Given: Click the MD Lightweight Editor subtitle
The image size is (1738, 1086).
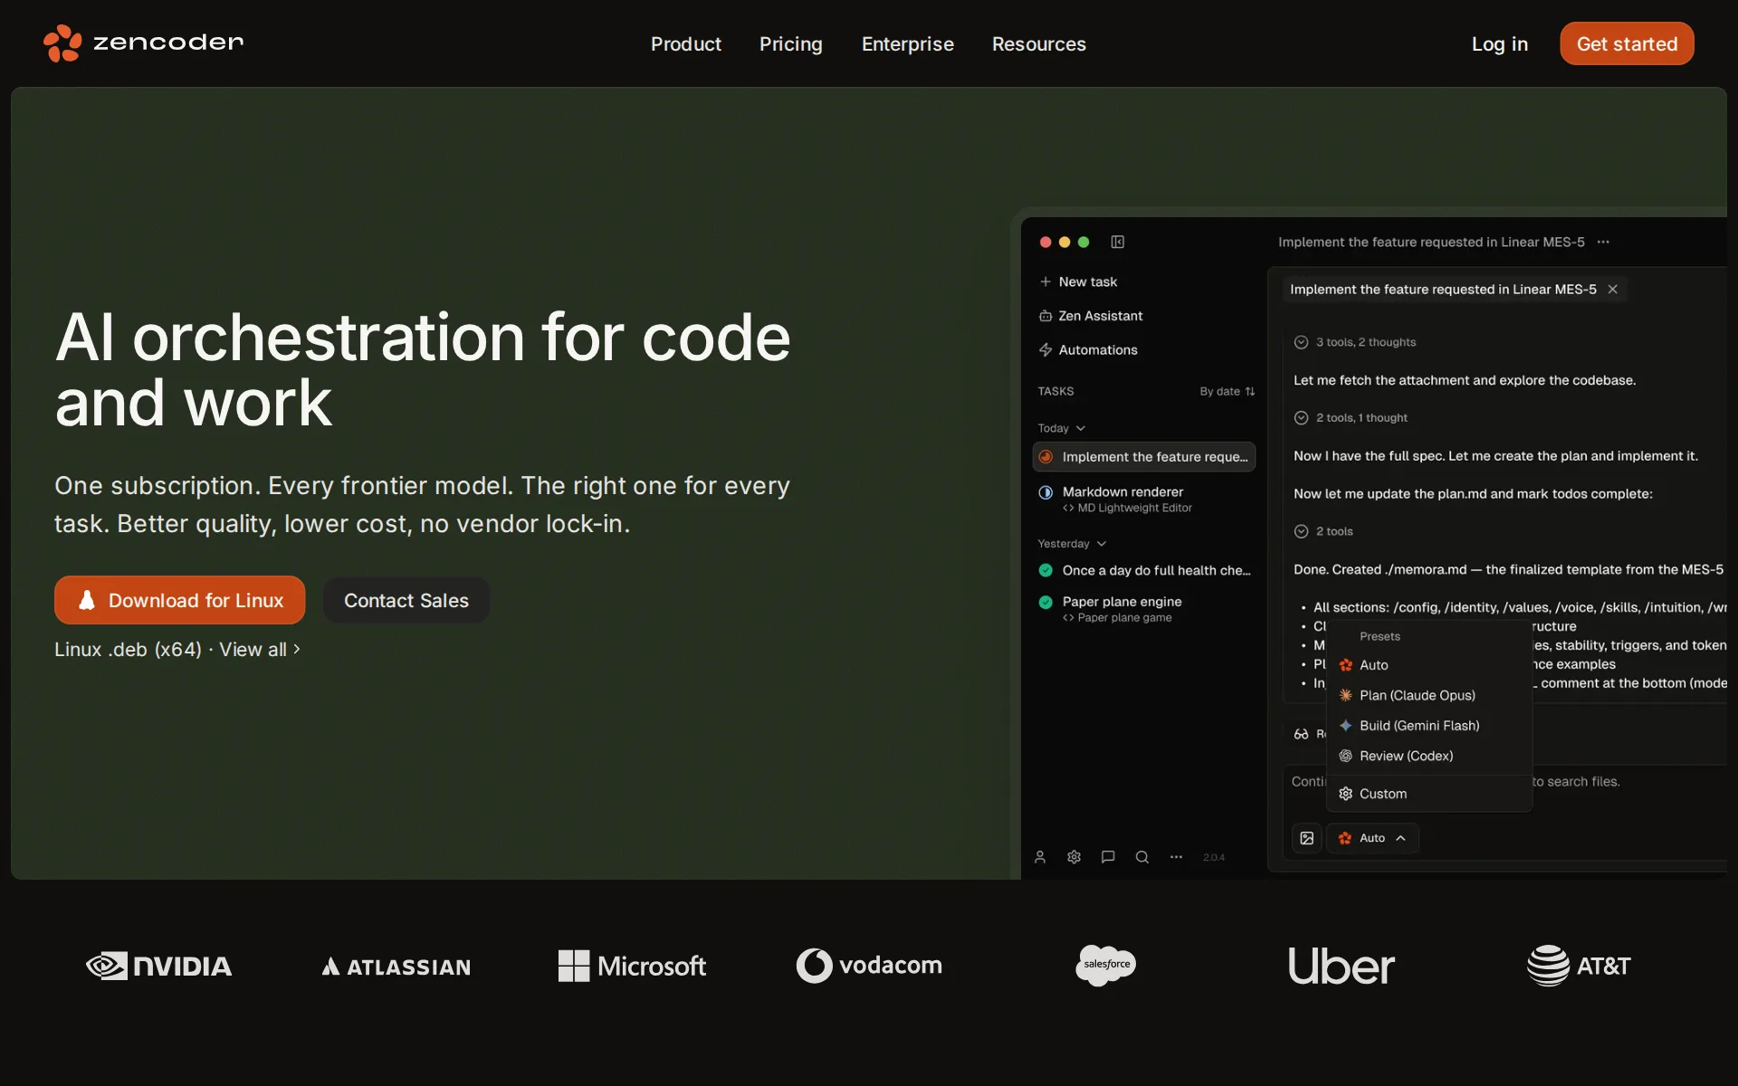Looking at the screenshot, I should (1127, 508).
